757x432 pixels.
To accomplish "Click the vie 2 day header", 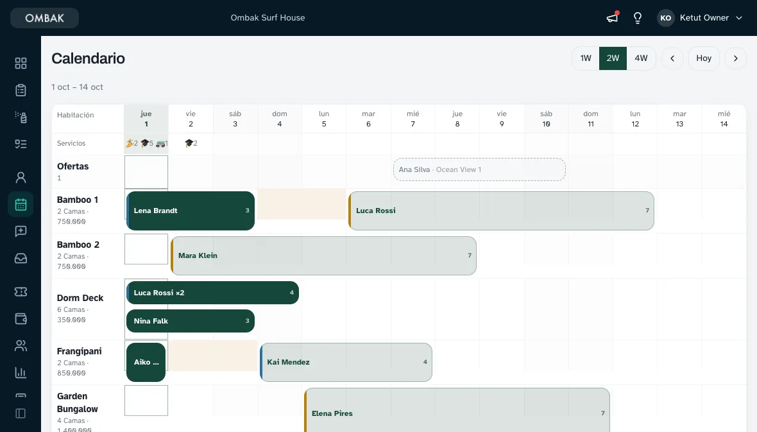I will pyautogui.click(x=191, y=119).
